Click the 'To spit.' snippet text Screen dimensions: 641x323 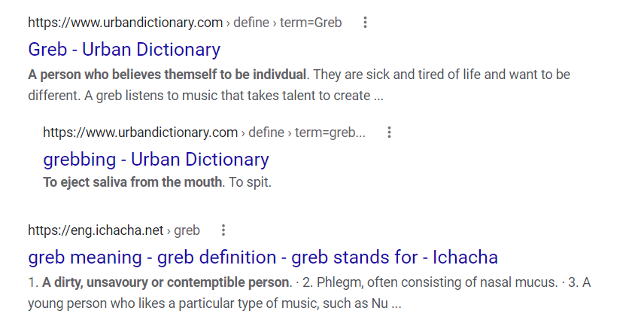(x=250, y=182)
